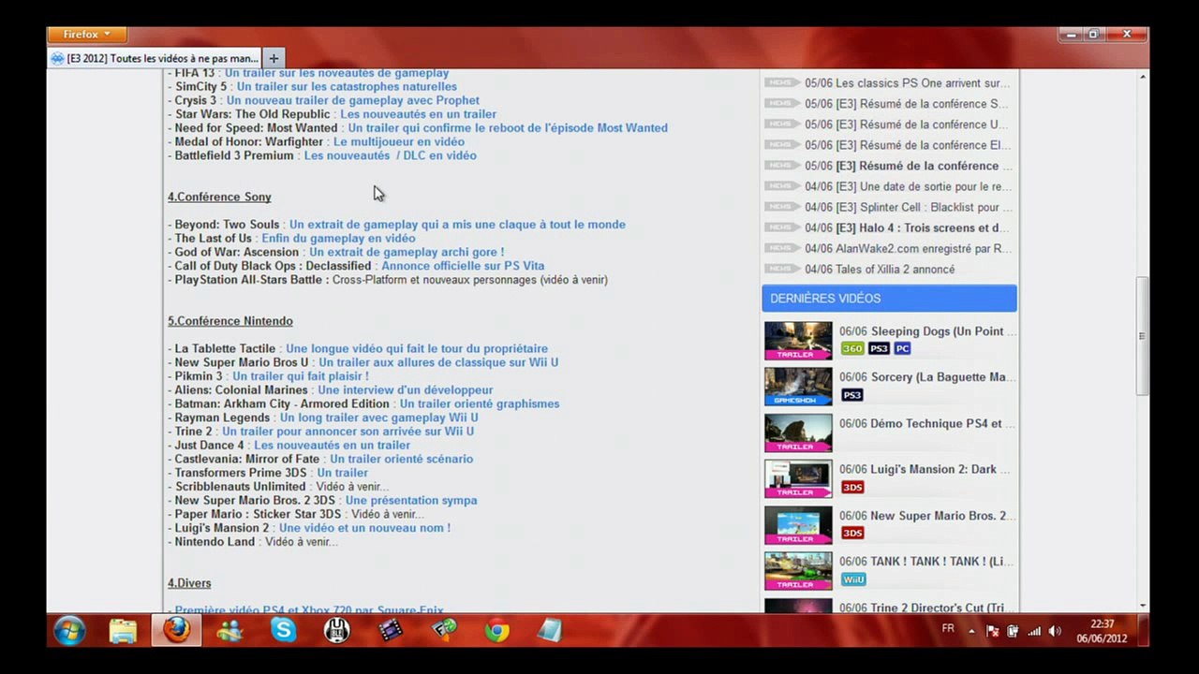Click the volume speaker tray icon
Image resolution: width=1199 pixels, height=674 pixels.
(1056, 631)
